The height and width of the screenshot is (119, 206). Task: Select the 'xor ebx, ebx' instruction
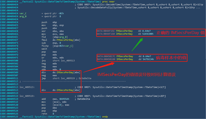53,31
